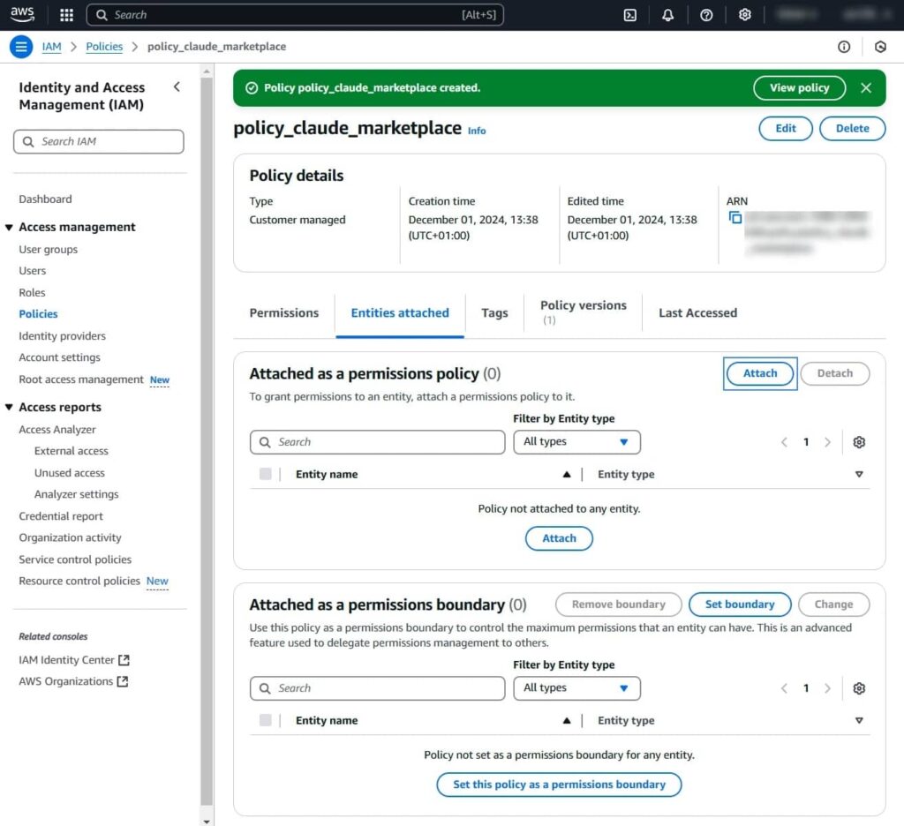Launch CloudShell from the top bar
Viewport: 904px width, 826px height.
(630, 15)
